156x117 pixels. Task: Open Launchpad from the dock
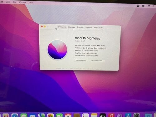pos(6,115)
